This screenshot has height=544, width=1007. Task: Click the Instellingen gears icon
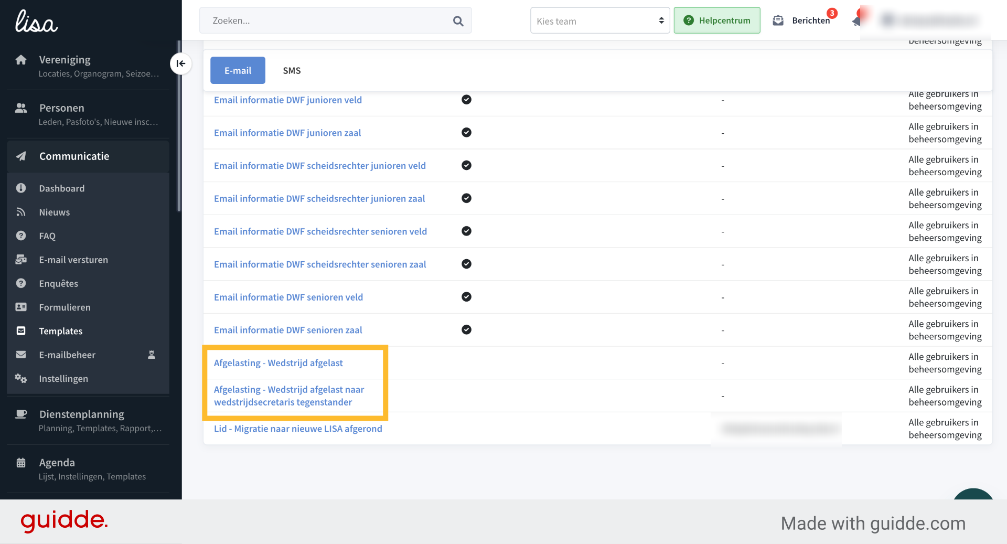pyautogui.click(x=21, y=378)
